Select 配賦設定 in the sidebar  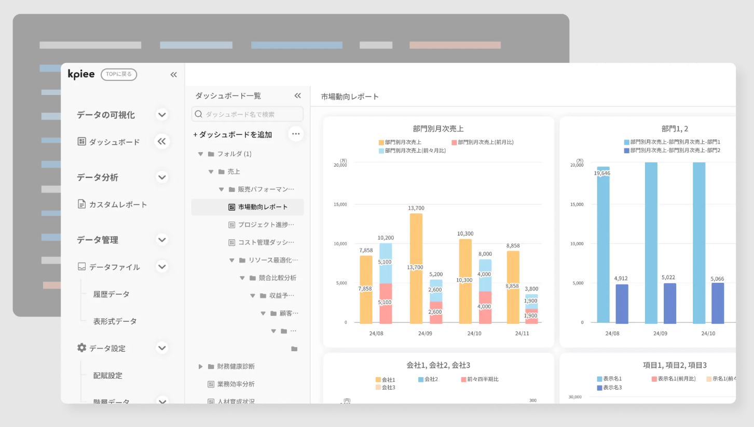click(108, 375)
